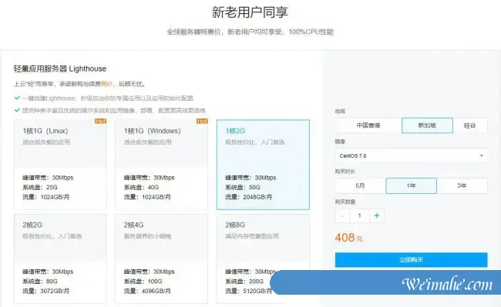The image size is (501, 307).
Task: Click the first green checkmark feature icon
Action: click(17, 98)
